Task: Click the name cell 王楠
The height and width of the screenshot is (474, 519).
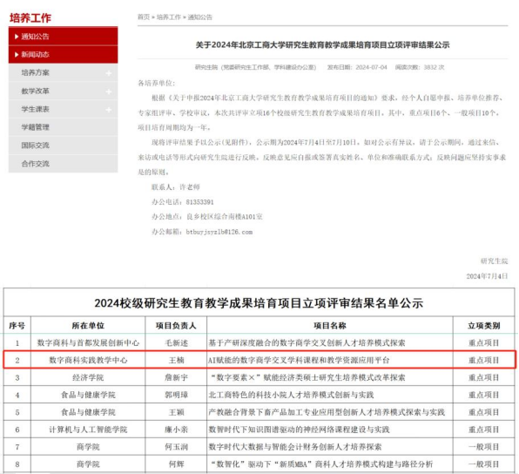Action: tap(176, 360)
